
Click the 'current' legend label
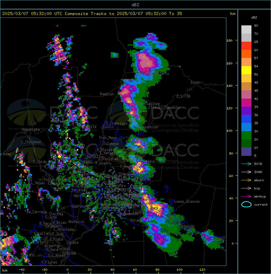(261, 205)
